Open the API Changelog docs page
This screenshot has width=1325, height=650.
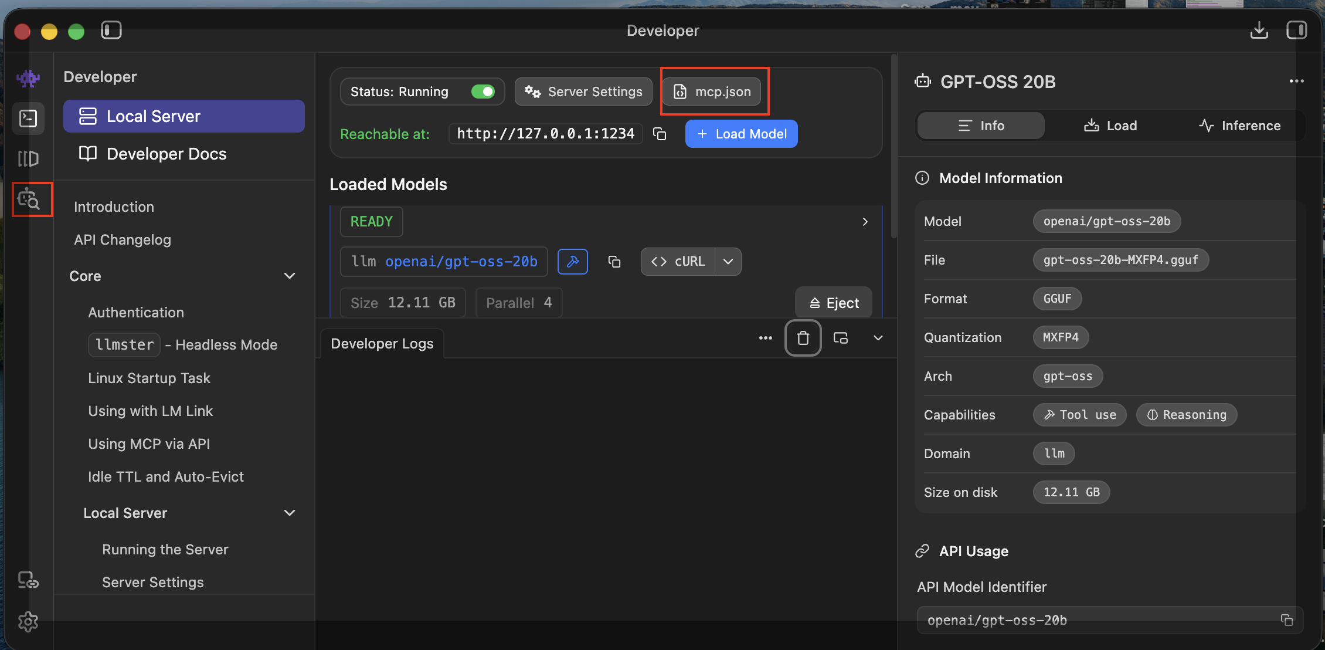tap(123, 239)
